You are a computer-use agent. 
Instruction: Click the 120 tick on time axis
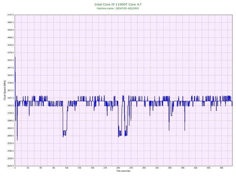coord(67,168)
